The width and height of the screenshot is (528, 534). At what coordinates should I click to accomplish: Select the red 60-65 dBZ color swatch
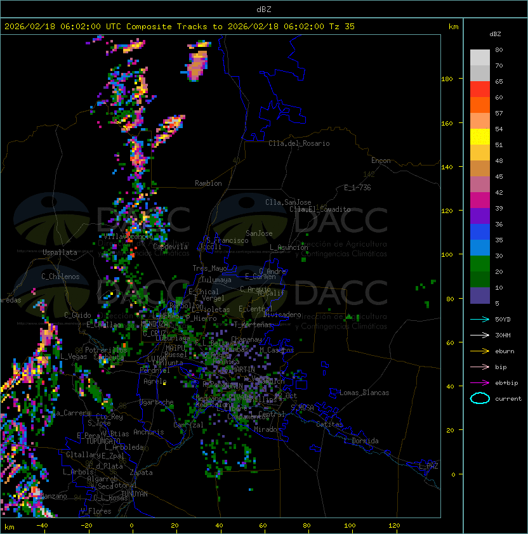point(480,89)
